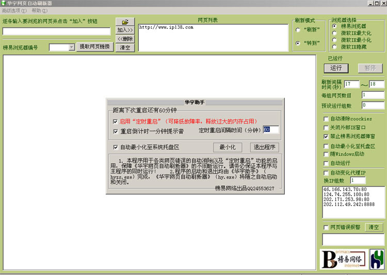Minimize the main window from the title bar
The width and height of the screenshot is (387, 275).
click(370, 3)
